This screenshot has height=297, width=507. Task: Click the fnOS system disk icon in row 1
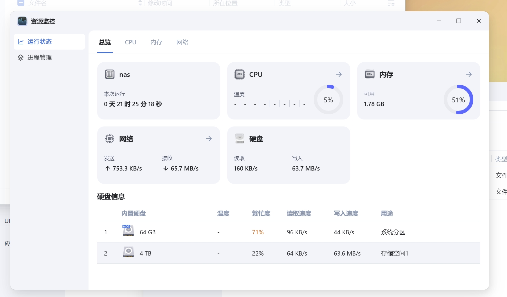point(128,230)
